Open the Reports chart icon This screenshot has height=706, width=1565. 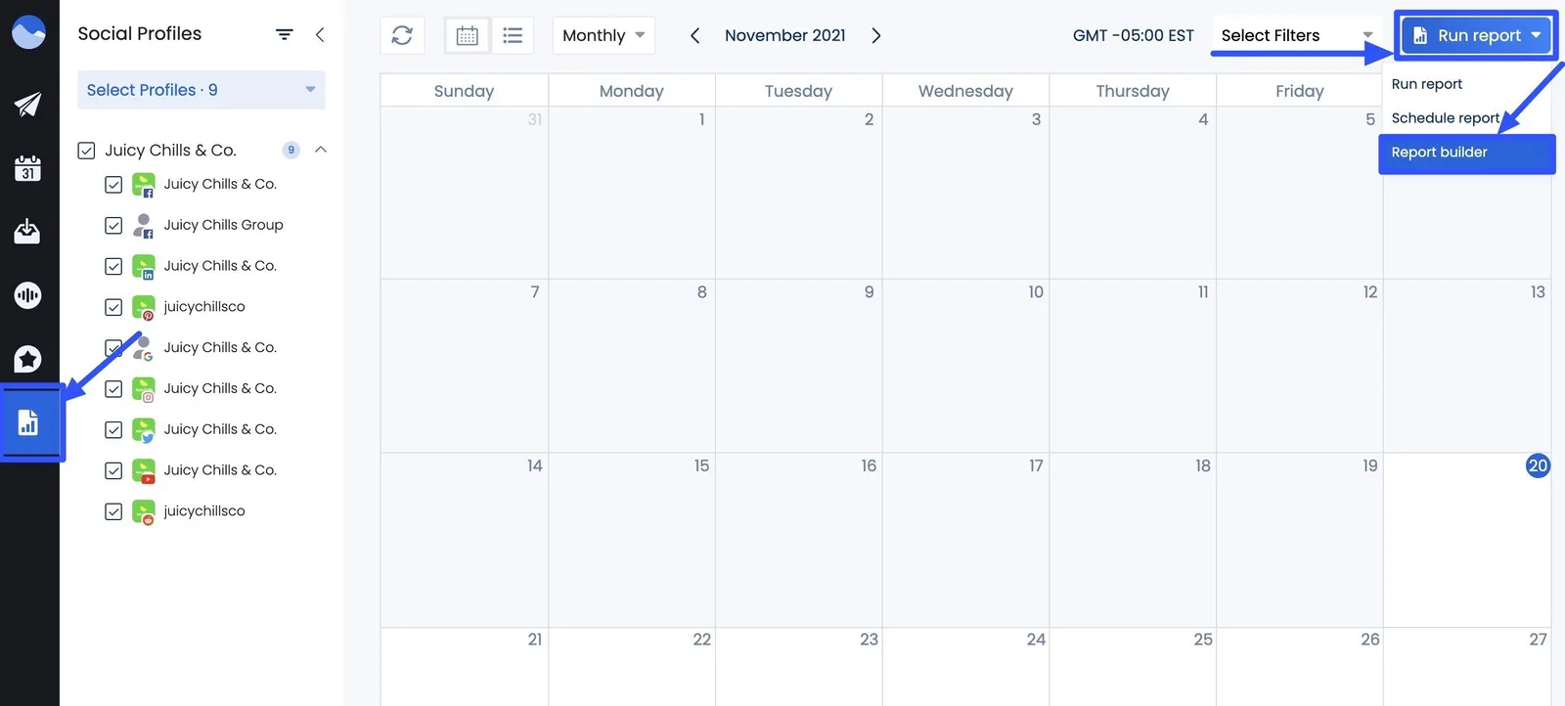(x=28, y=422)
